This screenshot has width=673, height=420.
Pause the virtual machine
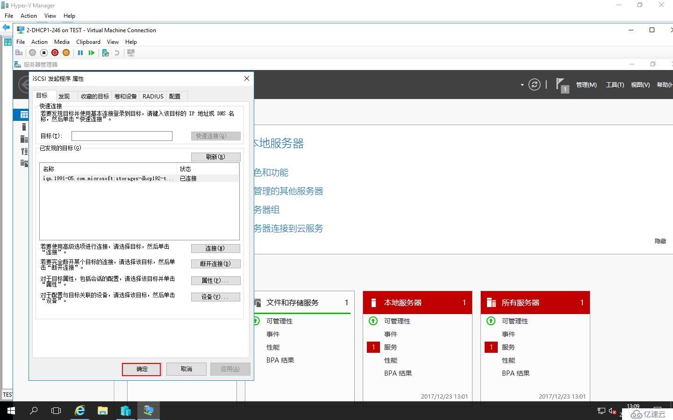click(x=80, y=53)
